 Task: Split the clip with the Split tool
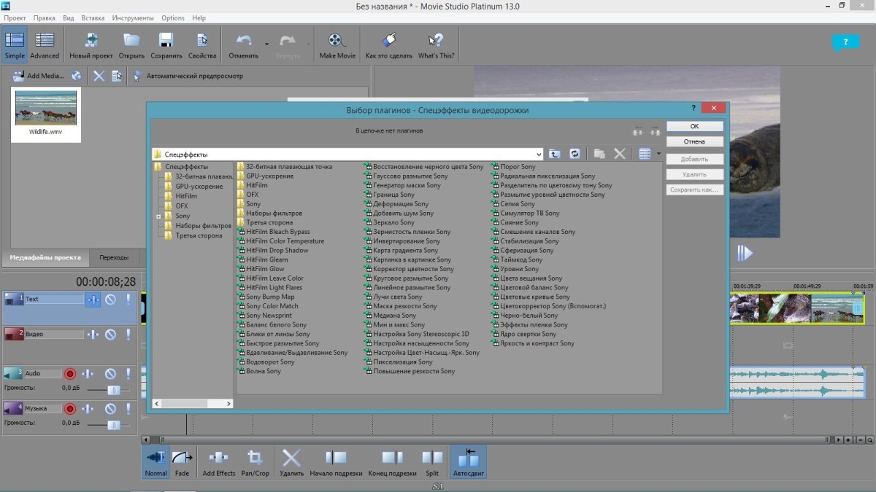point(432,462)
